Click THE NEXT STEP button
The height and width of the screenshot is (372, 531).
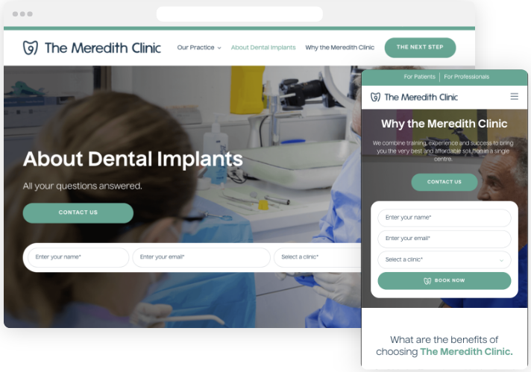[x=420, y=48]
